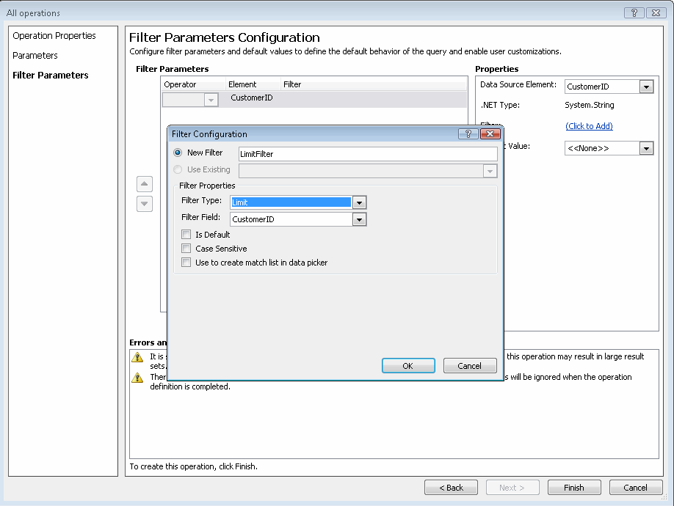Screen dimensions: 674x506
Task: Click the Back button
Action: (451, 488)
